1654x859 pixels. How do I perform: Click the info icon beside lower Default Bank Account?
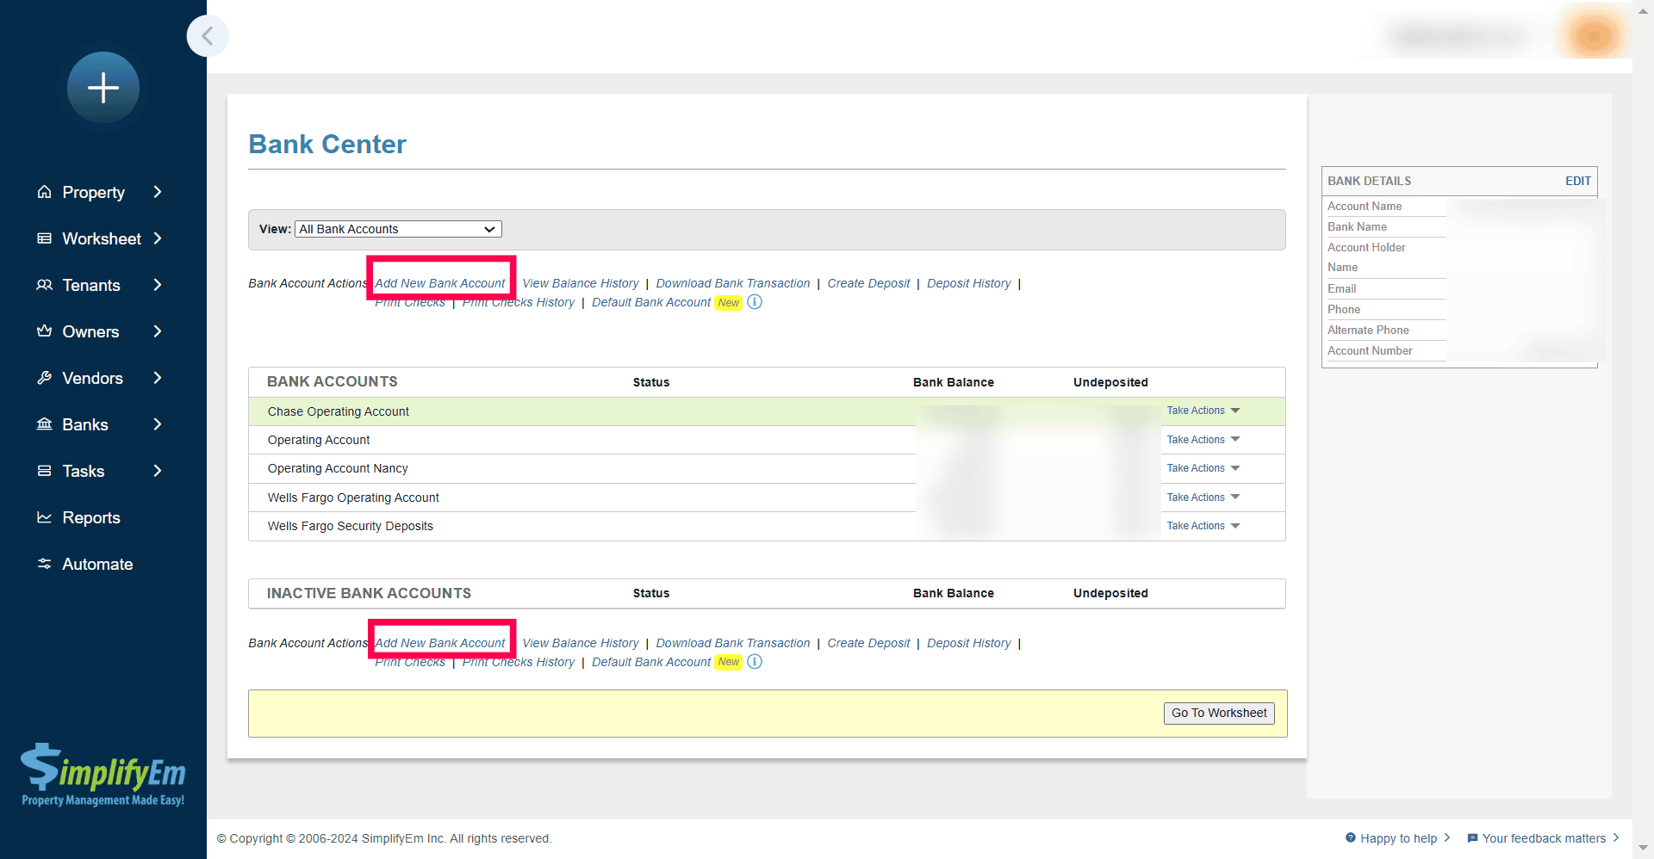tap(755, 662)
